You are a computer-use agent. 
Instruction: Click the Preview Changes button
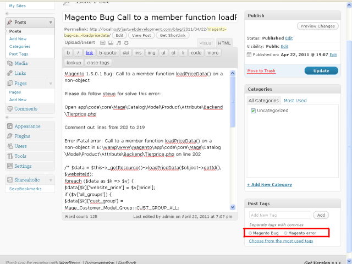point(318,26)
